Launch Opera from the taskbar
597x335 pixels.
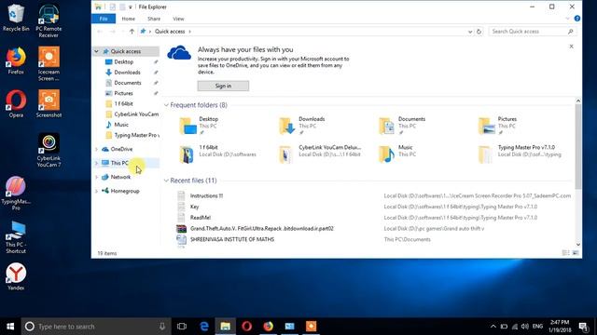pos(246,327)
